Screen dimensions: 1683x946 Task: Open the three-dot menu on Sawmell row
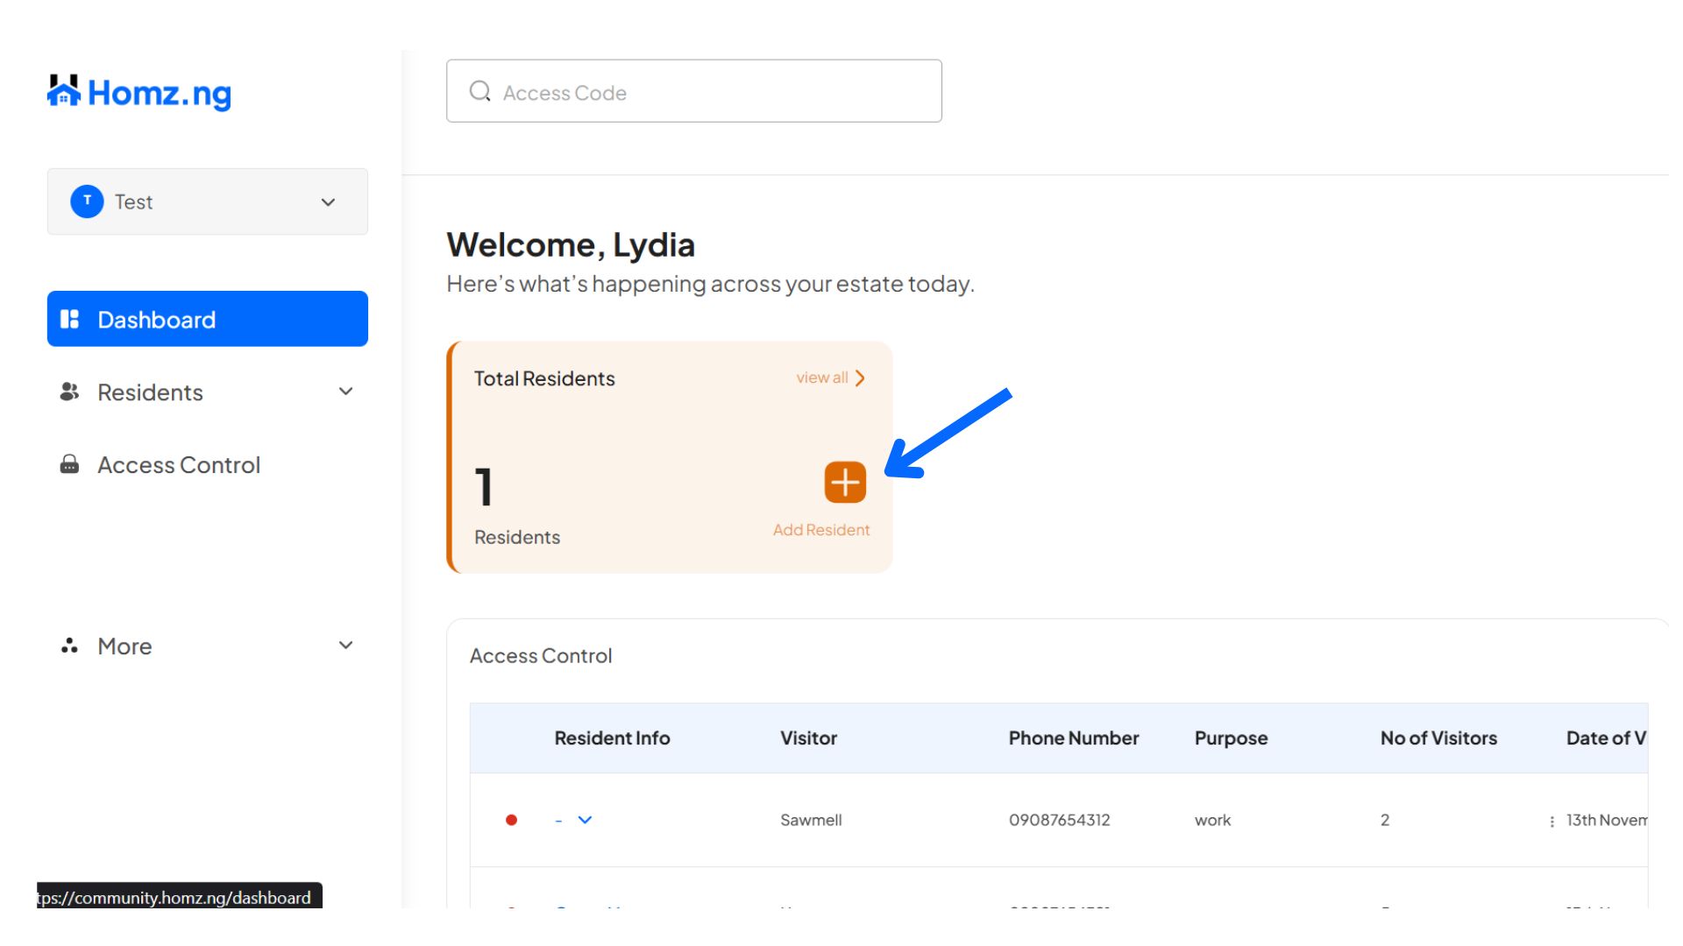tap(1552, 822)
